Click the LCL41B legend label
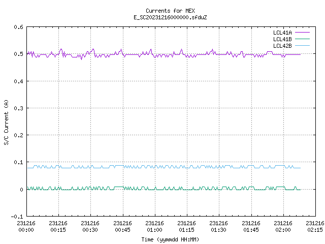325x244 pixels. (282, 39)
